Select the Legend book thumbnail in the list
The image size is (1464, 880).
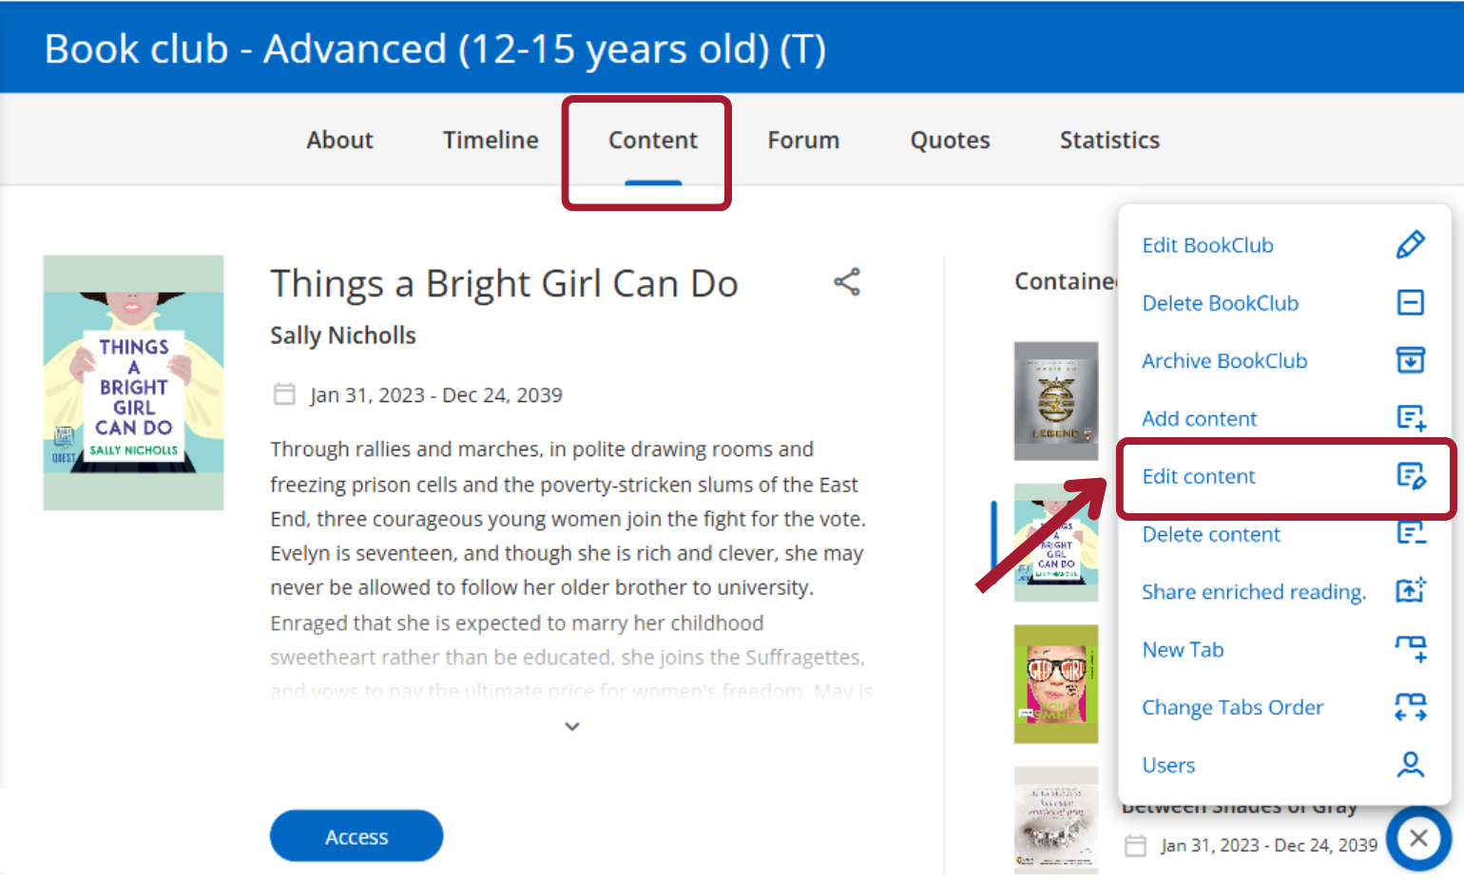point(1056,401)
